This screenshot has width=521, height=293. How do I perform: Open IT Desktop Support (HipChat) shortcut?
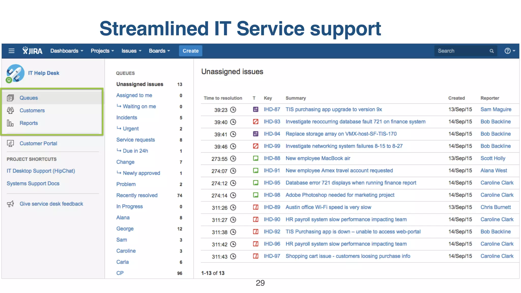(41, 171)
